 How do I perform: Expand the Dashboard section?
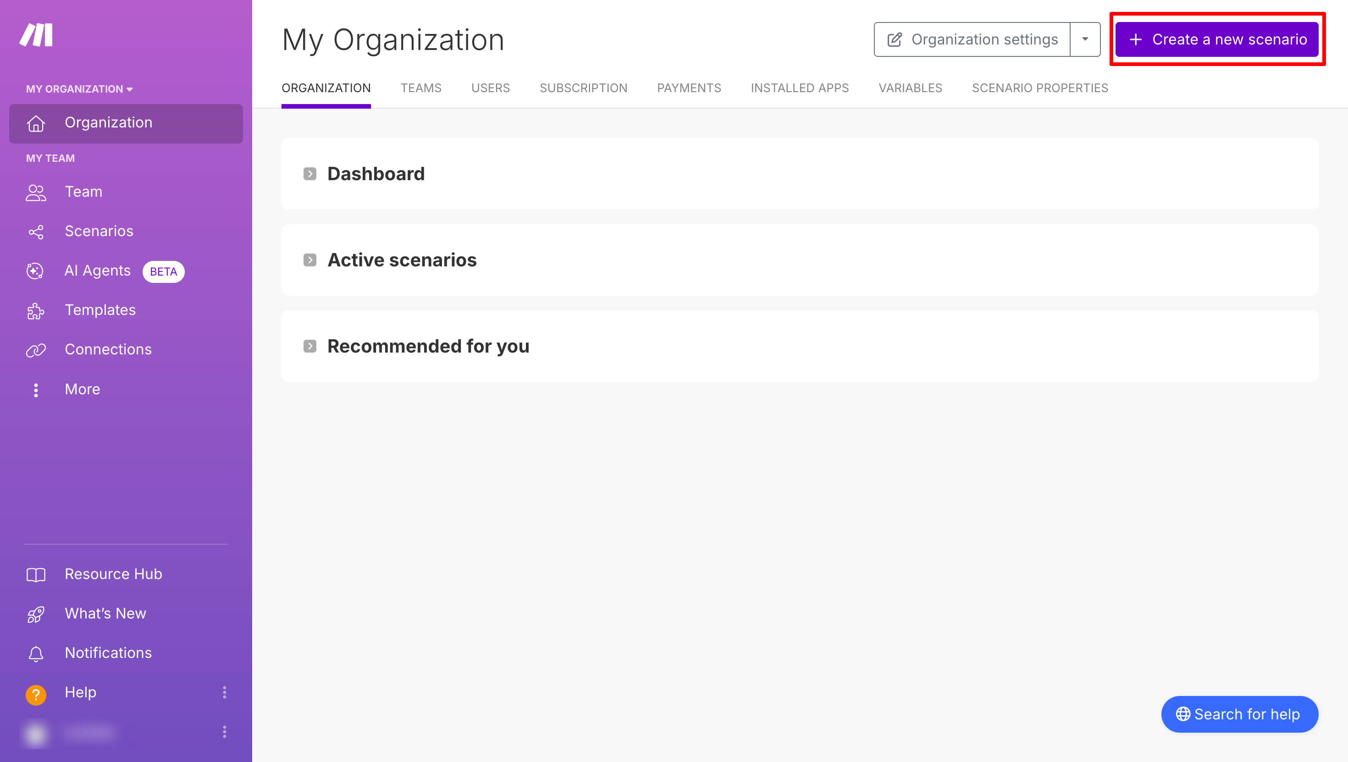pos(310,174)
